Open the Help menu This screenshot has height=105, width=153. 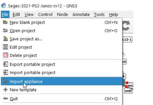click(113, 15)
